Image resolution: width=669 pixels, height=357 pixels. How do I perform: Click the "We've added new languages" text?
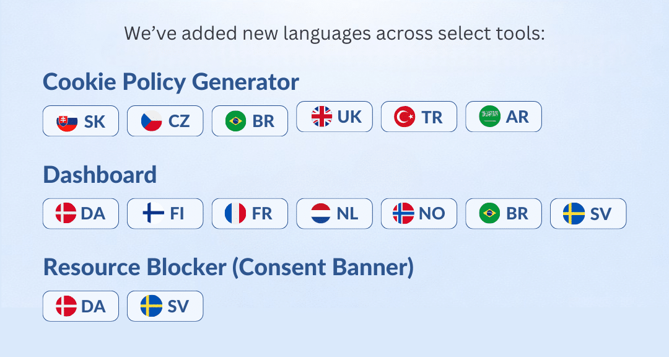tap(334, 33)
